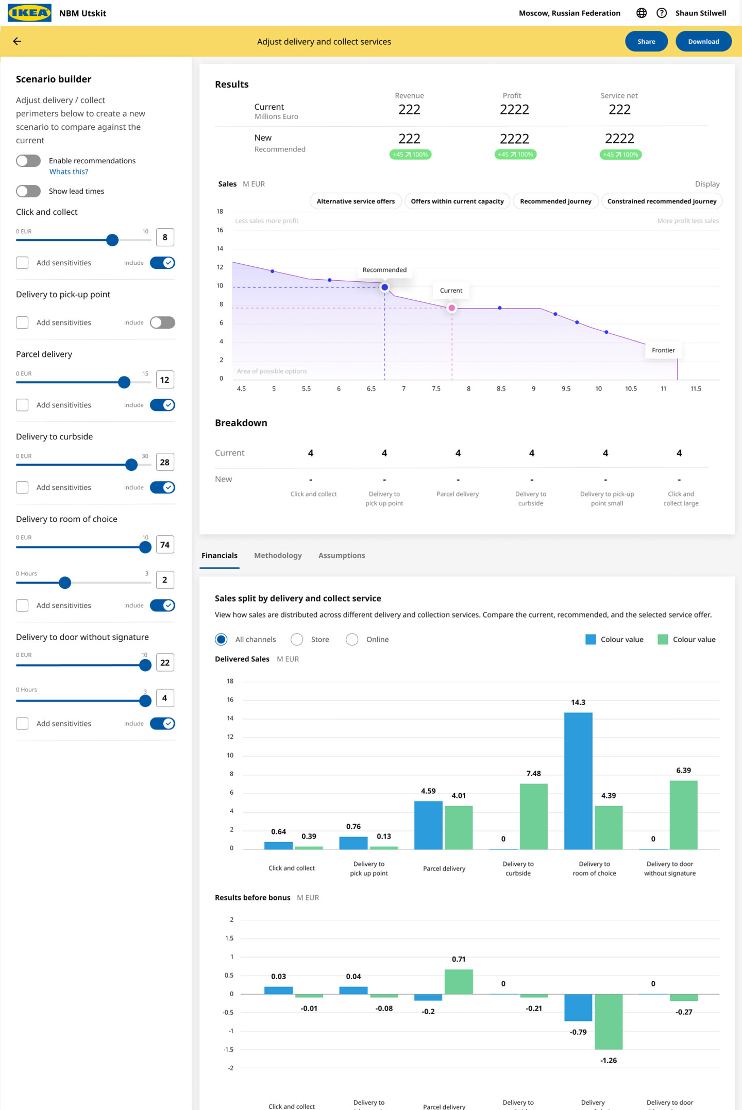Select Constrained recommended journey chip
This screenshot has height=1110, width=742.
(662, 201)
